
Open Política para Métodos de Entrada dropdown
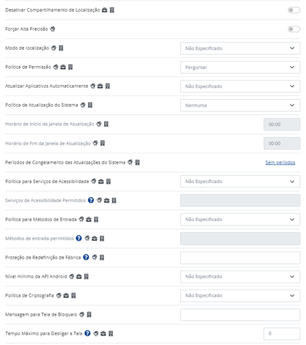click(x=240, y=219)
